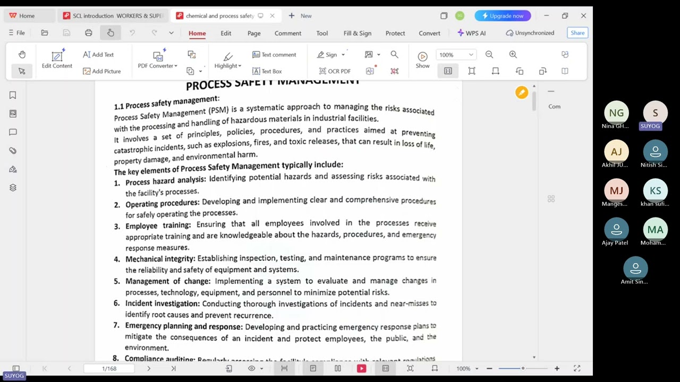680x382 pixels.
Task: Switch to the Page ribbon tab
Action: (254, 33)
